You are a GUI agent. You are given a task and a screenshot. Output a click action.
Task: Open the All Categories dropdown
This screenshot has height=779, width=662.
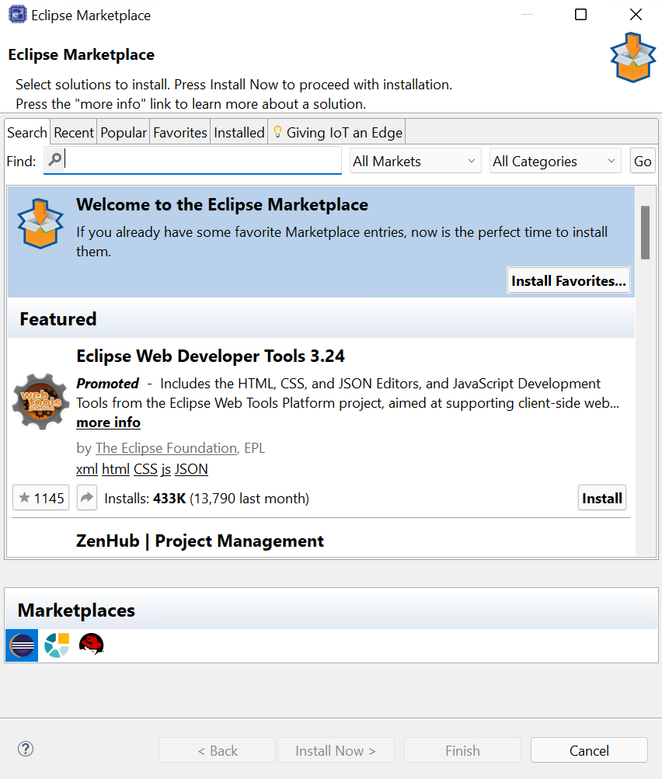pyautogui.click(x=555, y=161)
